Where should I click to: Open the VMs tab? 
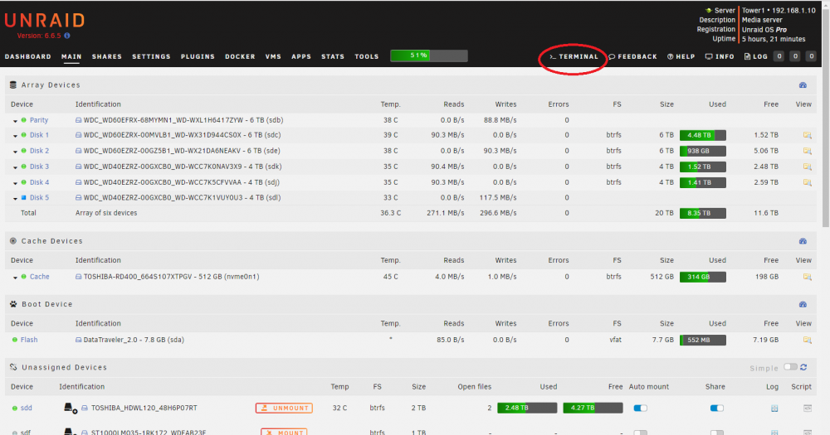click(x=273, y=56)
